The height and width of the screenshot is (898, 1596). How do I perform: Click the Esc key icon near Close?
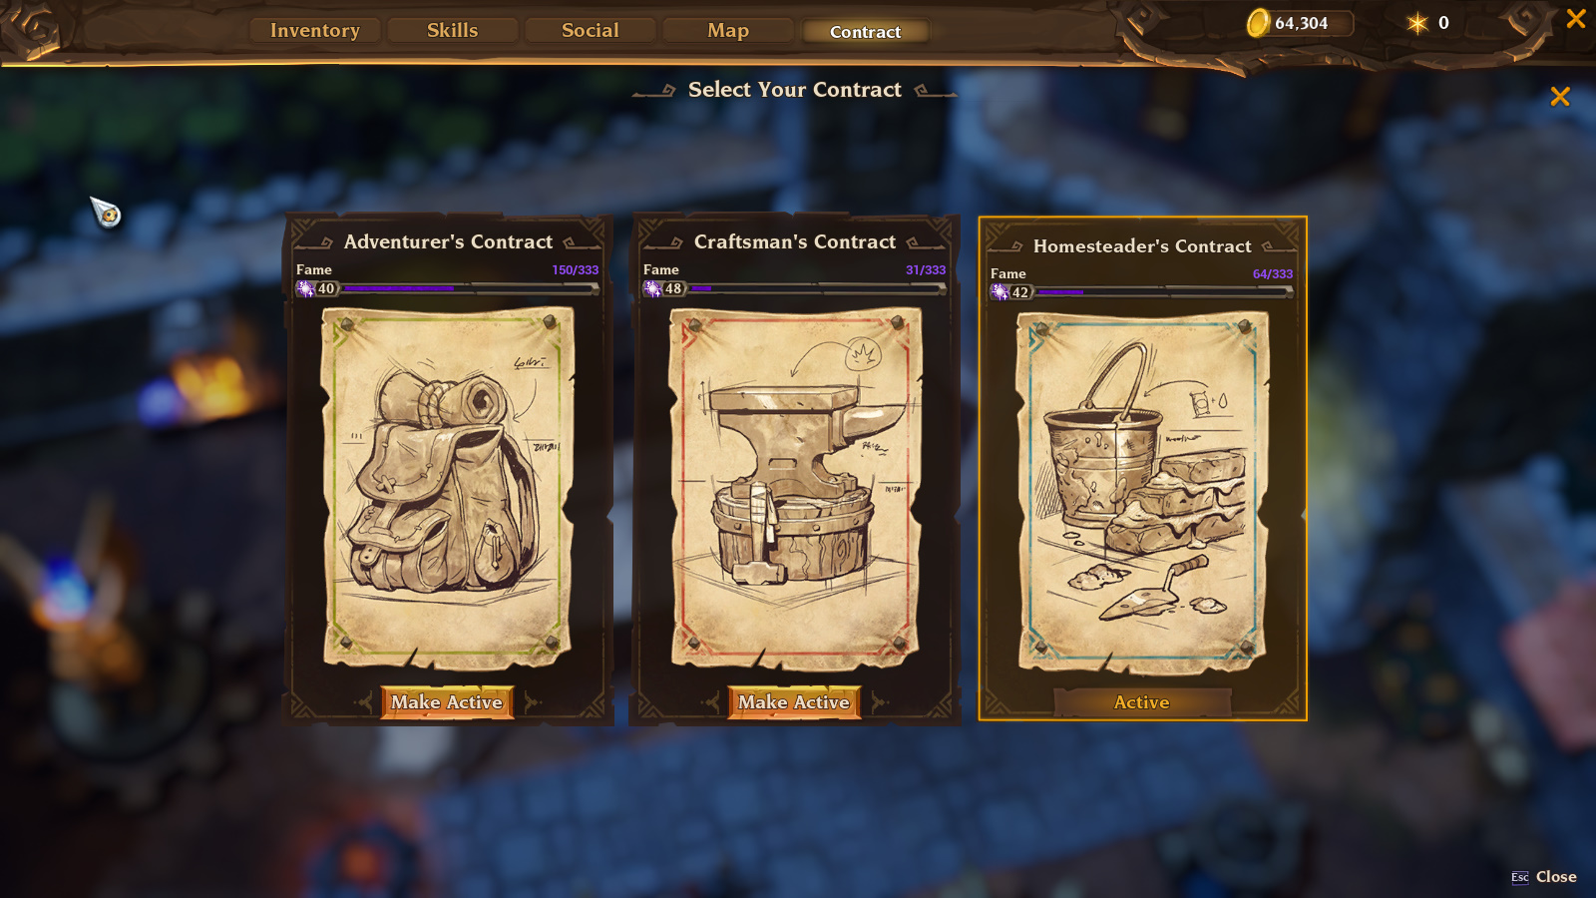[1520, 877]
